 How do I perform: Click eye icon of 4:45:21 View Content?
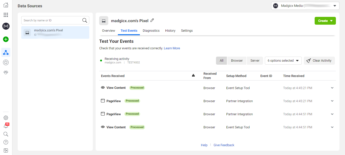click(103, 88)
